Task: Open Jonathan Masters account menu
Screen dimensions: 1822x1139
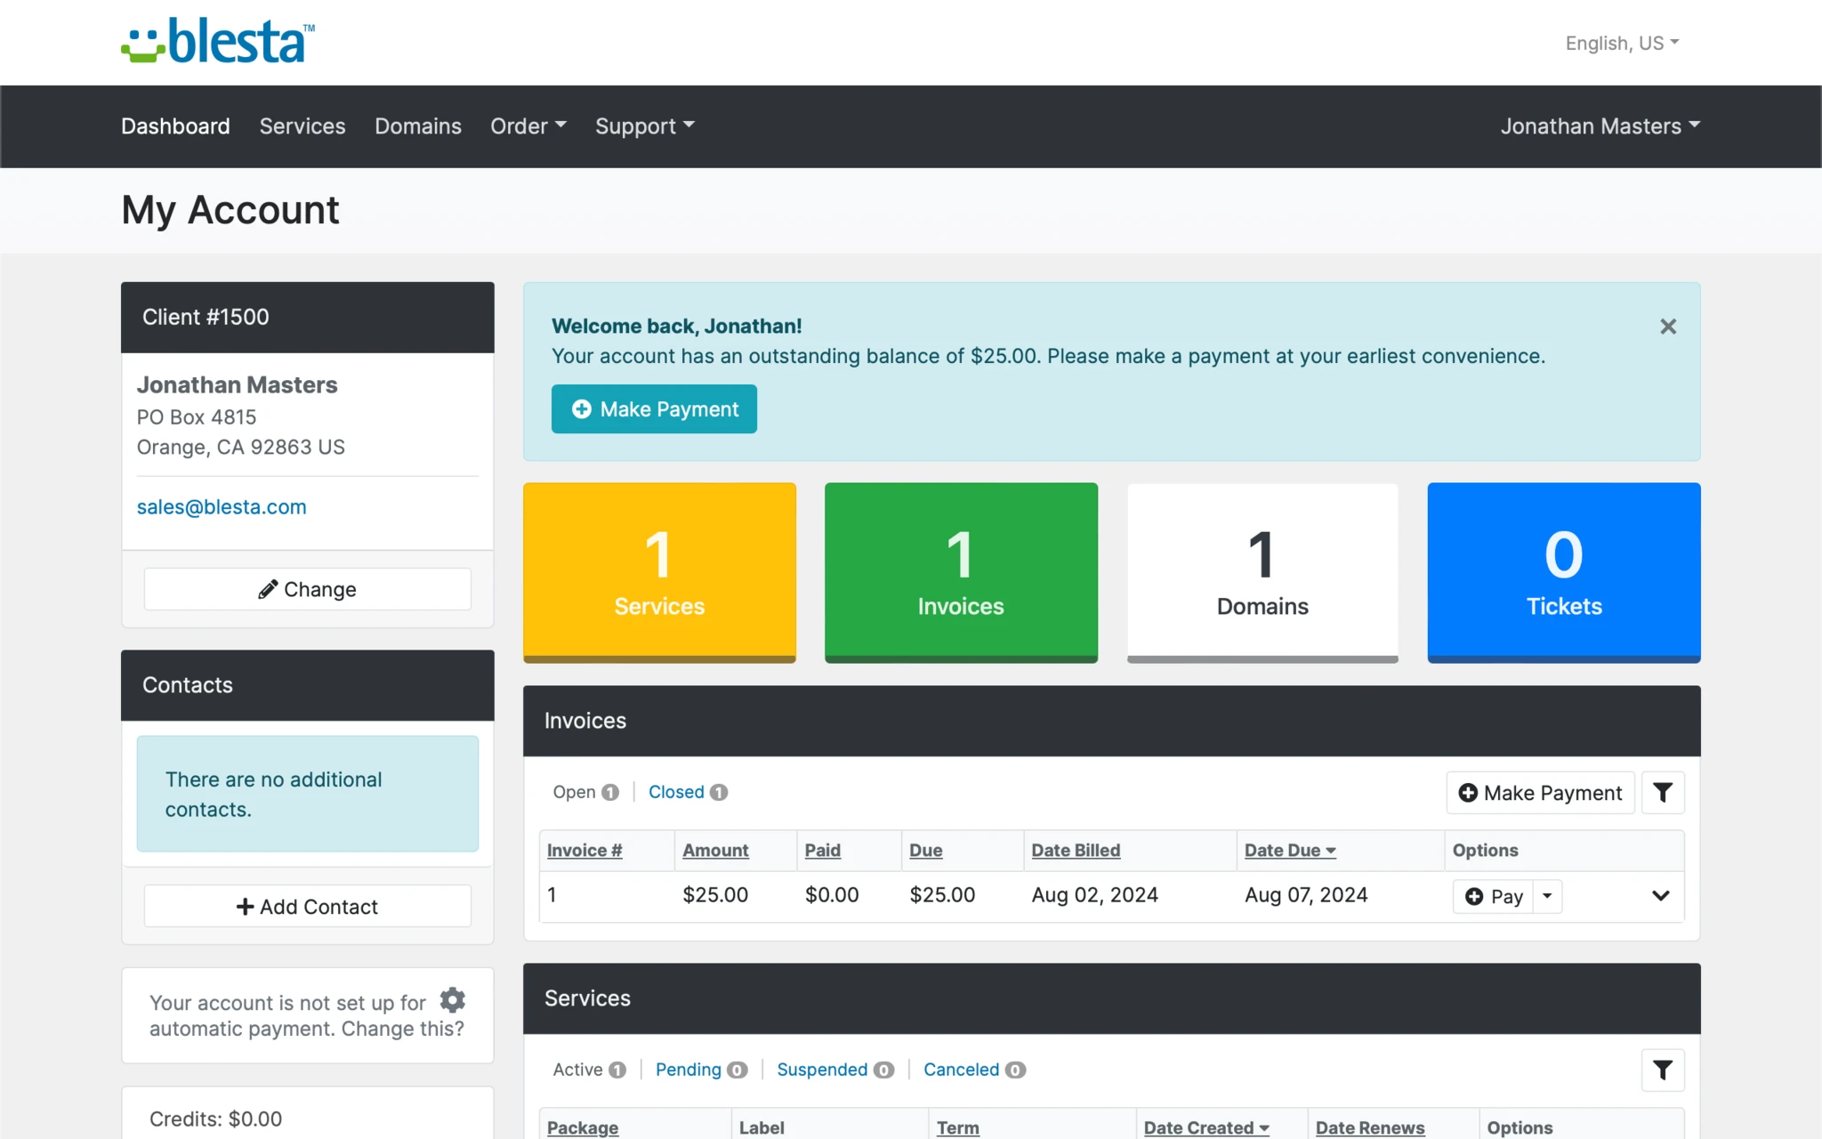Action: coord(1600,126)
